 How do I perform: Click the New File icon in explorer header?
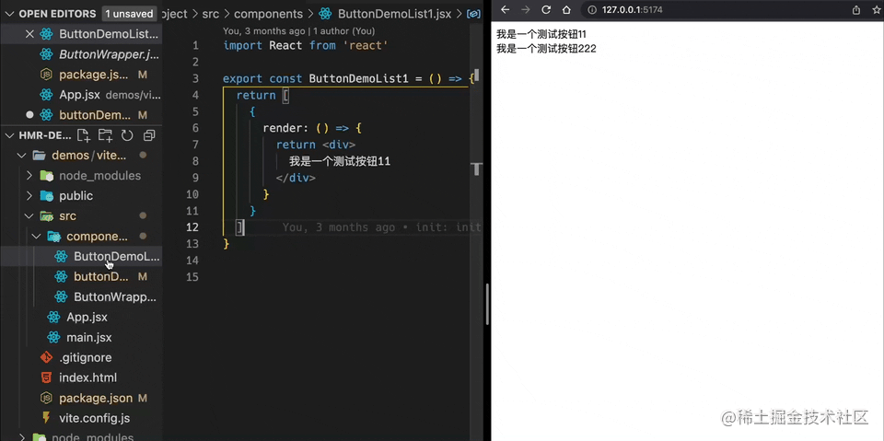click(84, 135)
